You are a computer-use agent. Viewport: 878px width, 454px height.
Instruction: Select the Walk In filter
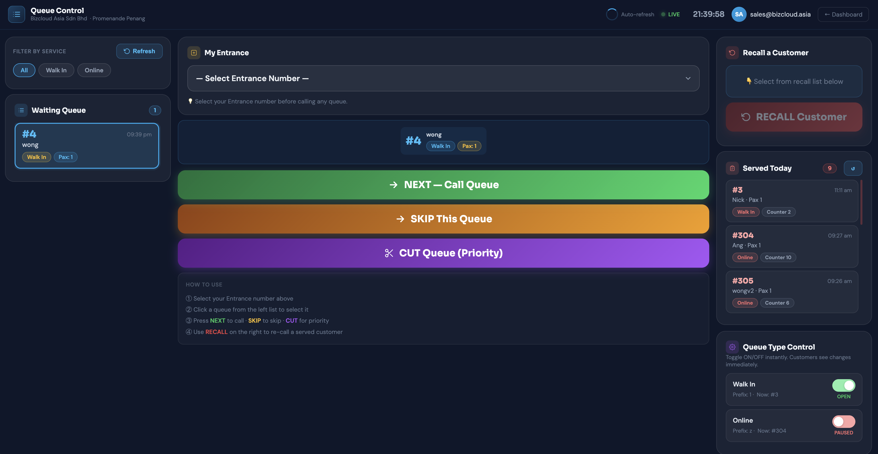tap(56, 70)
